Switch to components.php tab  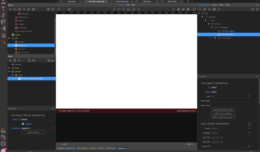point(122,2)
